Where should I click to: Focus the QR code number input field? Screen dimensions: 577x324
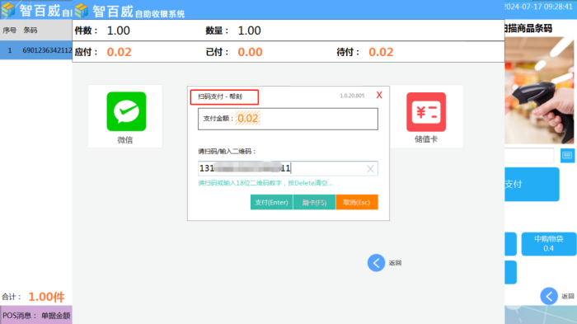(x=288, y=168)
